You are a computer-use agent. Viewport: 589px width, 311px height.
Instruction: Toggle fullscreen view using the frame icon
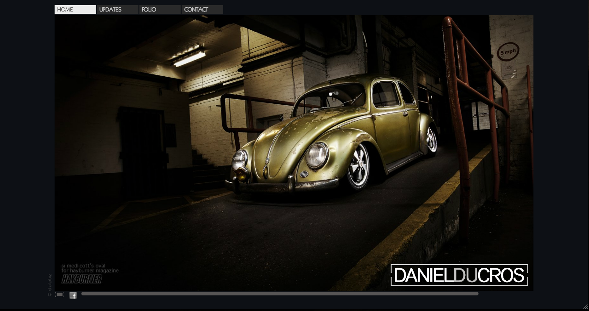click(59, 294)
